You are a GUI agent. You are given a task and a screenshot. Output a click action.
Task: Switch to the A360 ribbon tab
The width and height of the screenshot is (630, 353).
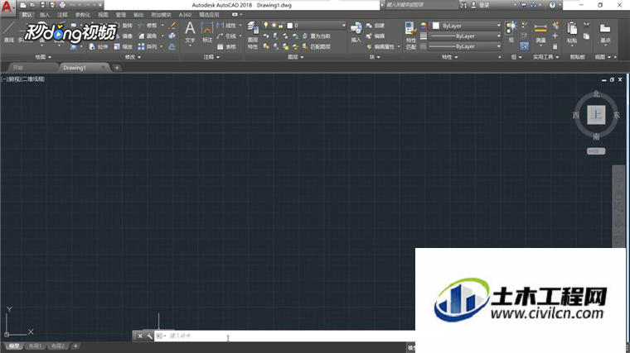[185, 15]
